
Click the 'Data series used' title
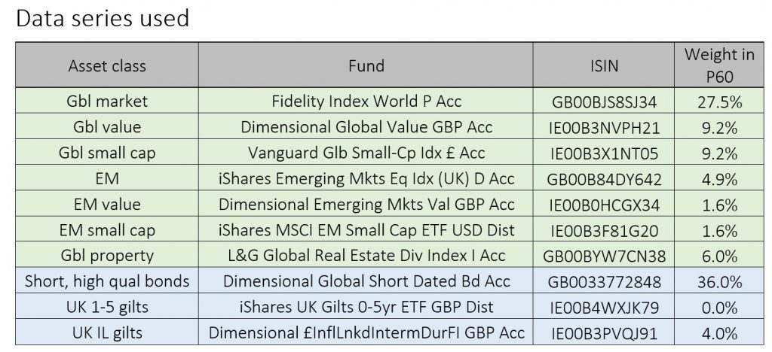pos(103,18)
